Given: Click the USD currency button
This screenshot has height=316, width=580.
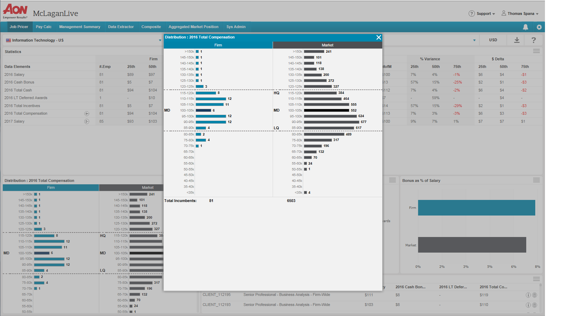Looking at the screenshot, I should (493, 40).
